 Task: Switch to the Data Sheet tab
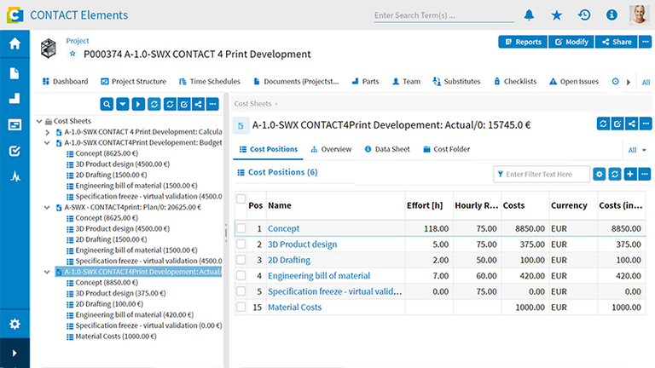point(387,149)
